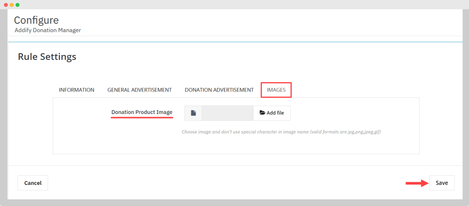Switch to the Information tab

pos(76,90)
